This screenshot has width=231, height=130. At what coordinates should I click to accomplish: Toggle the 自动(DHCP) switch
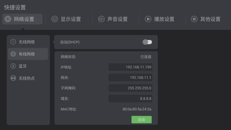(147, 42)
